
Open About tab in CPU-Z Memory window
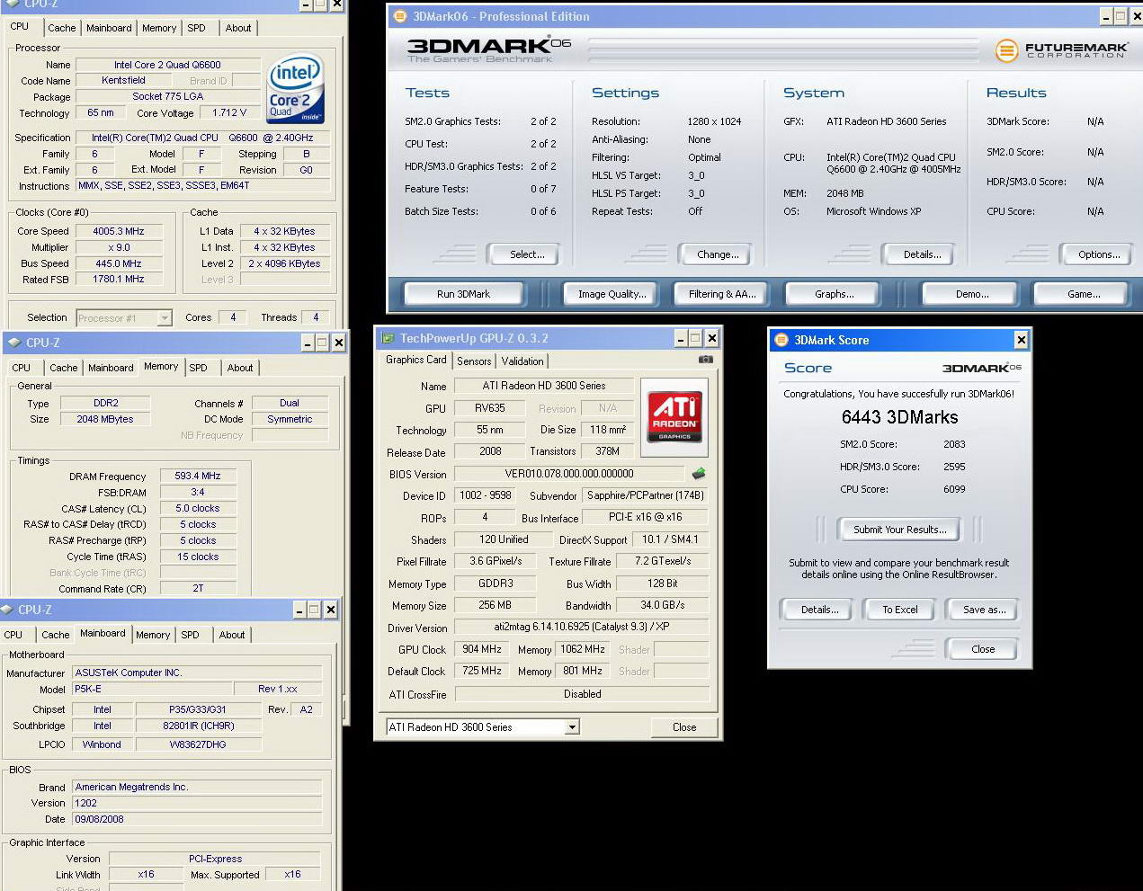(x=240, y=368)
